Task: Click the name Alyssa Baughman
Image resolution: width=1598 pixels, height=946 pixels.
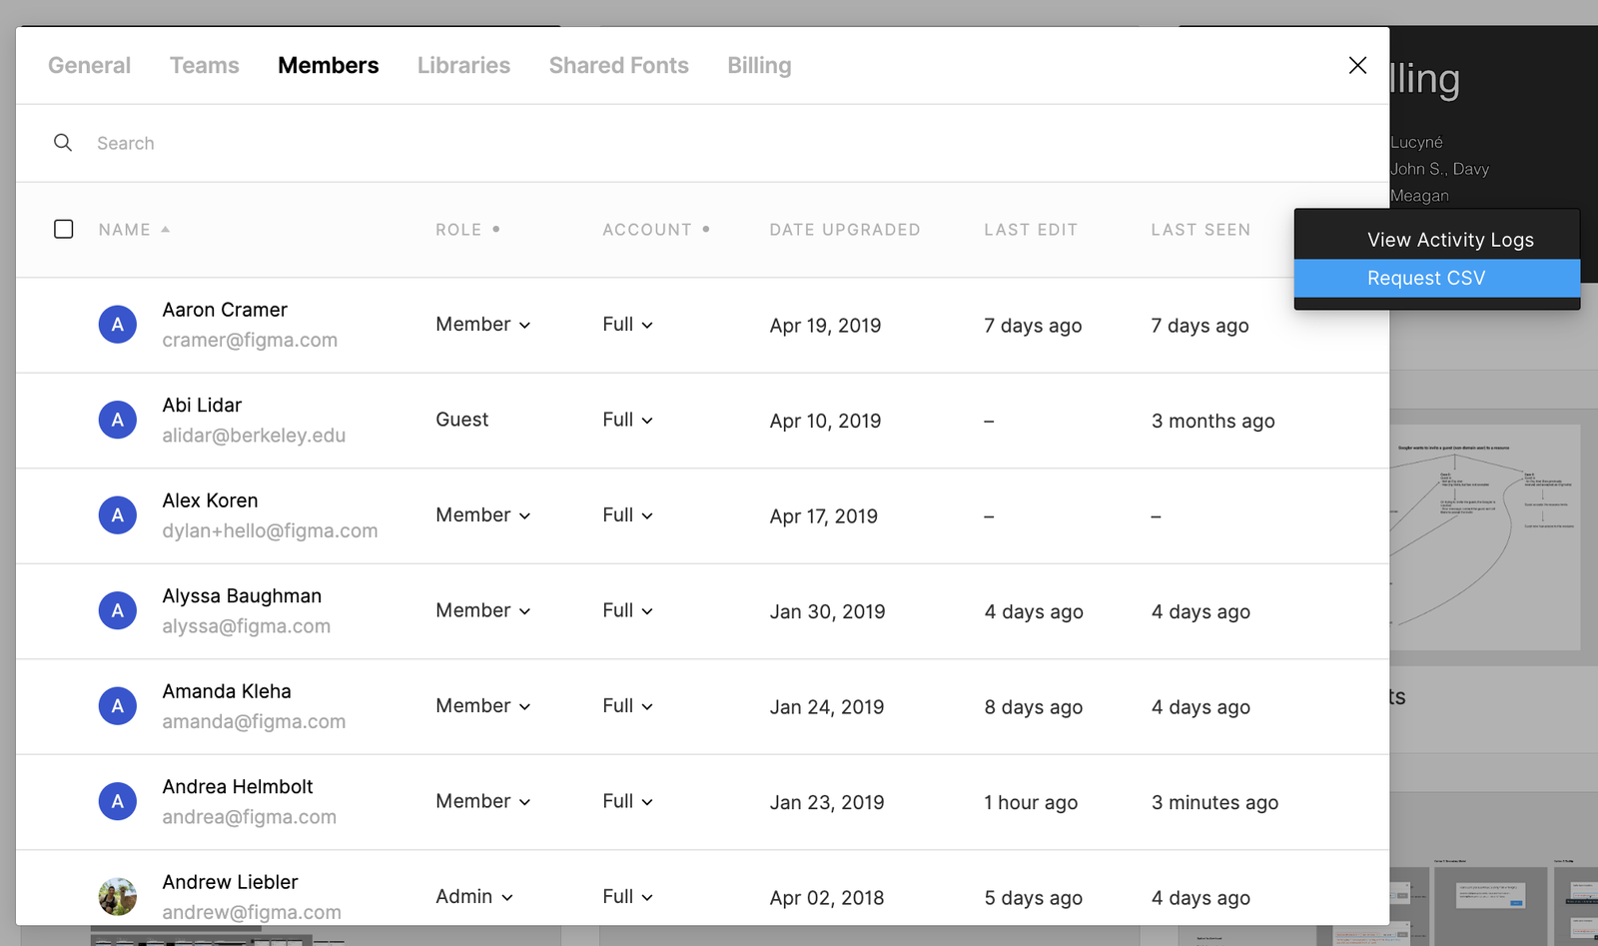Action: pos(242,596)
